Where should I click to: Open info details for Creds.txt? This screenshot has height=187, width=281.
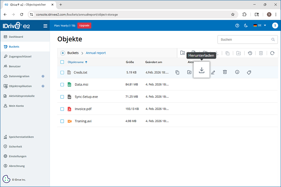[237, 72]
